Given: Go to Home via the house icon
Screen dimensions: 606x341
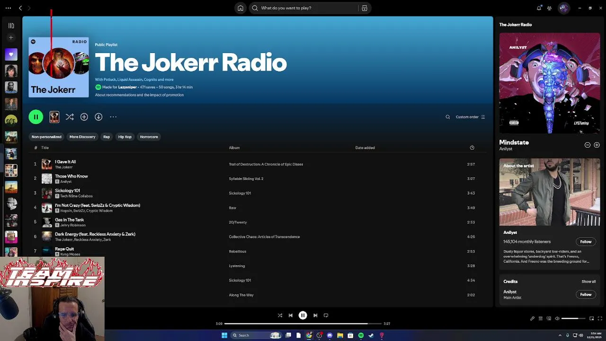Looking at the screenshot, I should pyautogui.click(x=241, y=8).
